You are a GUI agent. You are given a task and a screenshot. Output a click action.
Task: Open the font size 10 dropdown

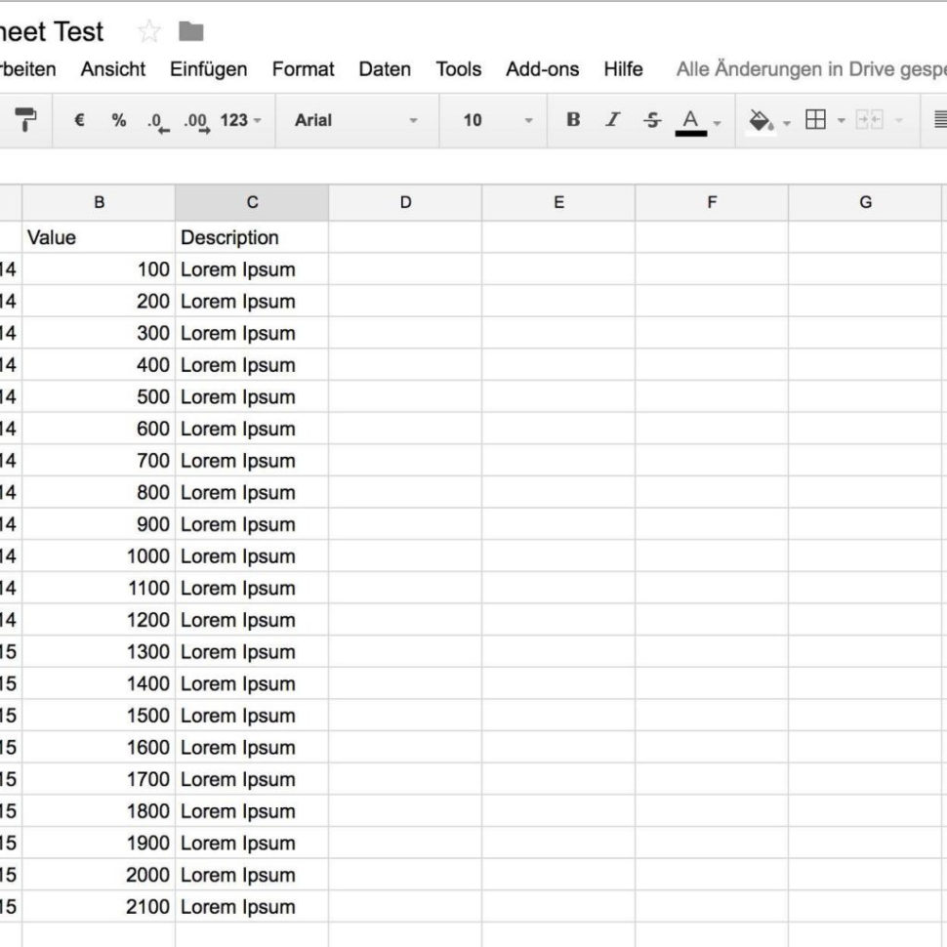497,120
